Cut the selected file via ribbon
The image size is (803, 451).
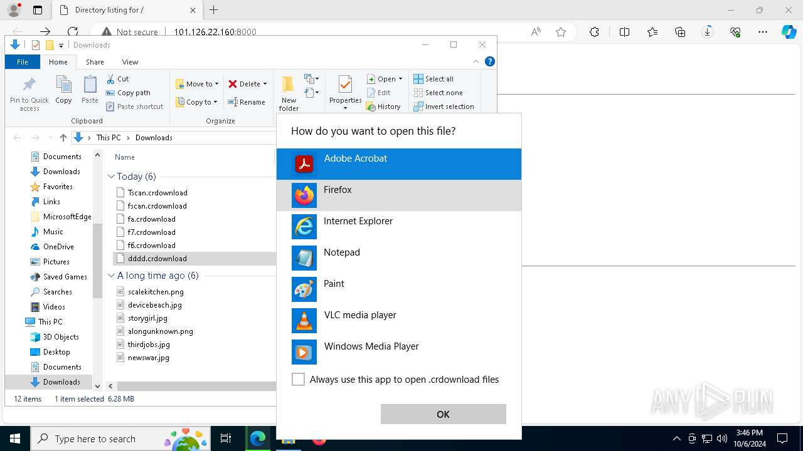click(117, 79)
